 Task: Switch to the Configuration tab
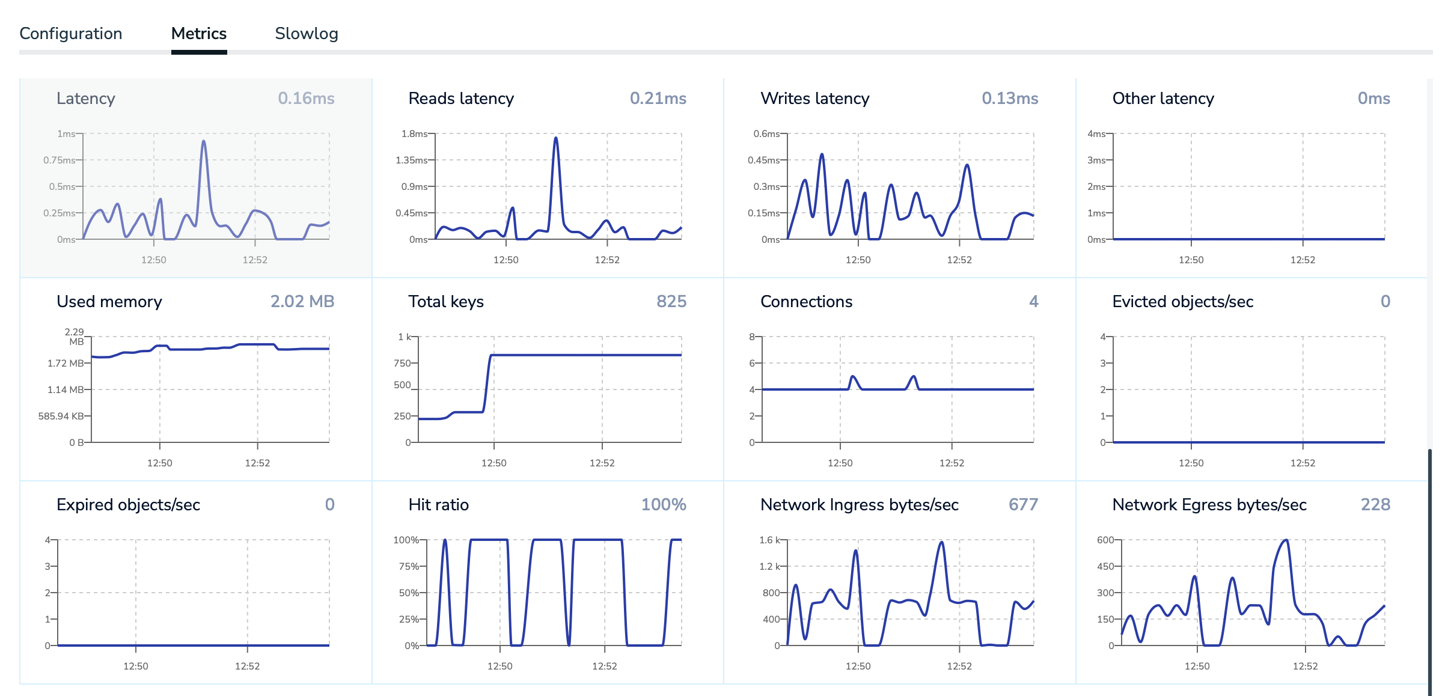(x=71, y=34)
